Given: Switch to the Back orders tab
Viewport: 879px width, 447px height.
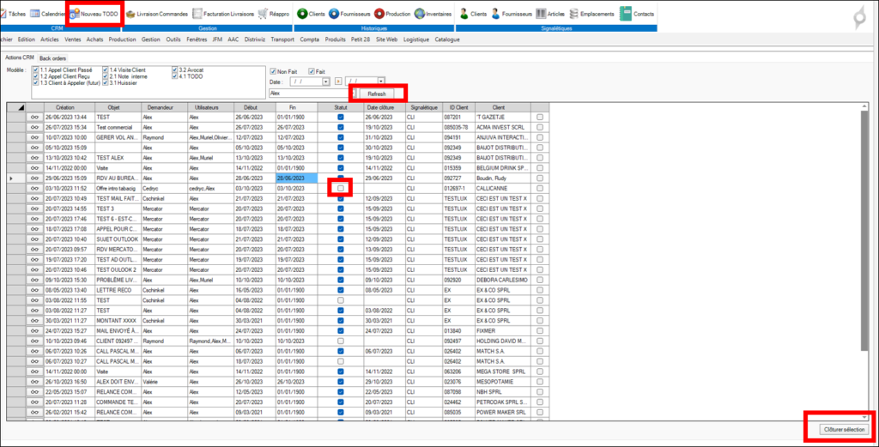Looking at the screenshot, I should (52, 57).
